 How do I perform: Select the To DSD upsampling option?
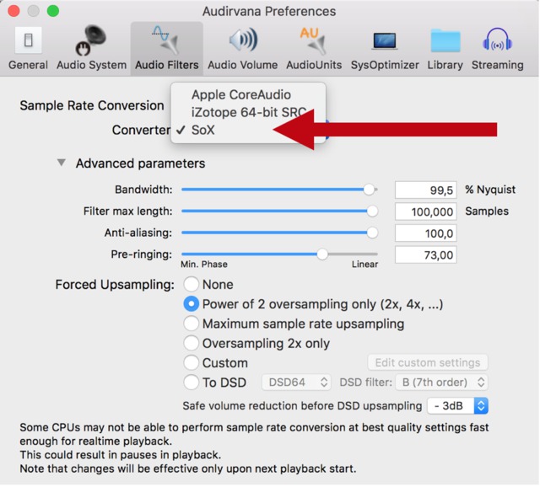pos(192,383)
